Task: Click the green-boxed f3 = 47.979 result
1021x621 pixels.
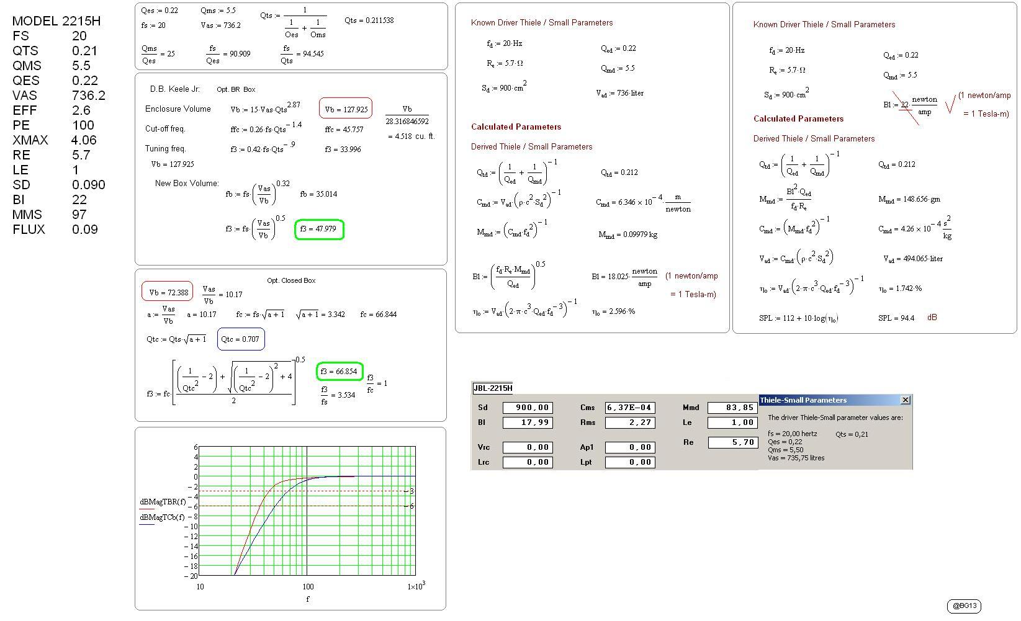Action: (318, 229)
